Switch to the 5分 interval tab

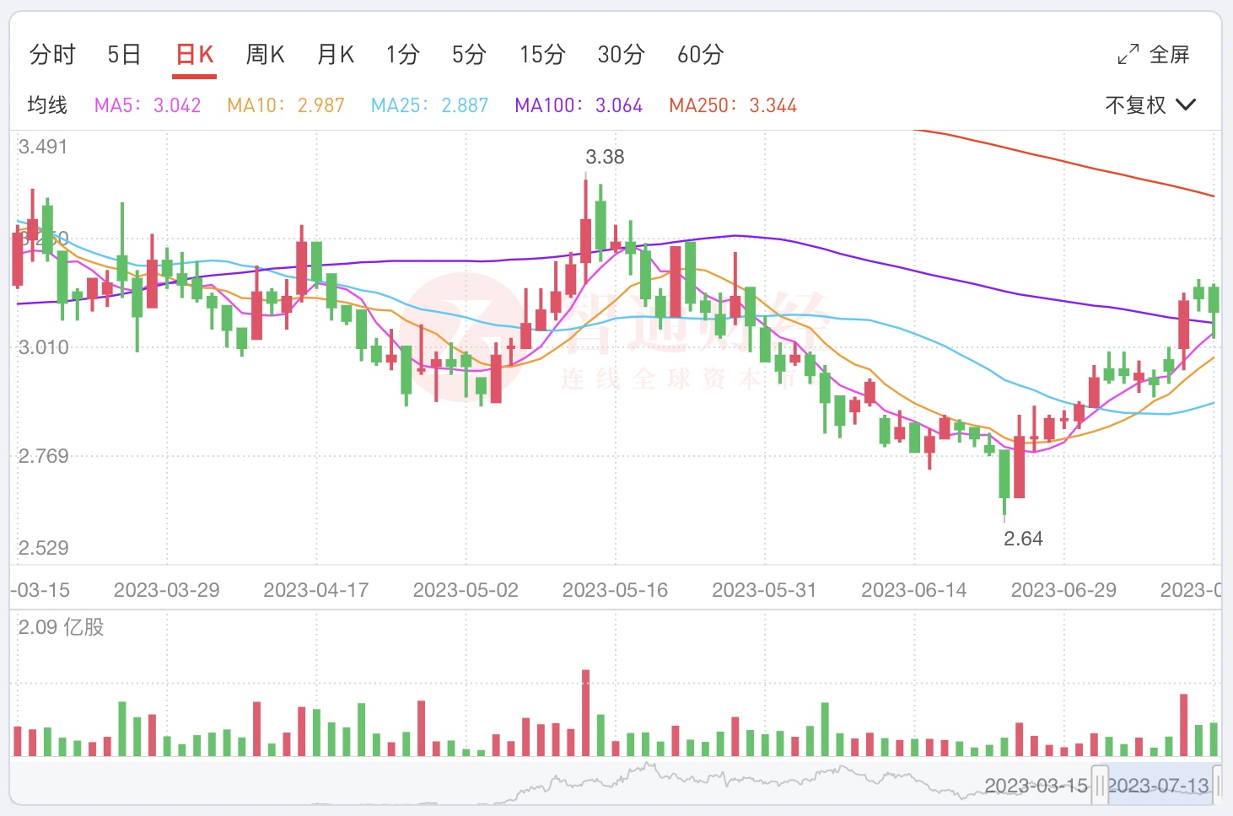click(470, 55)
